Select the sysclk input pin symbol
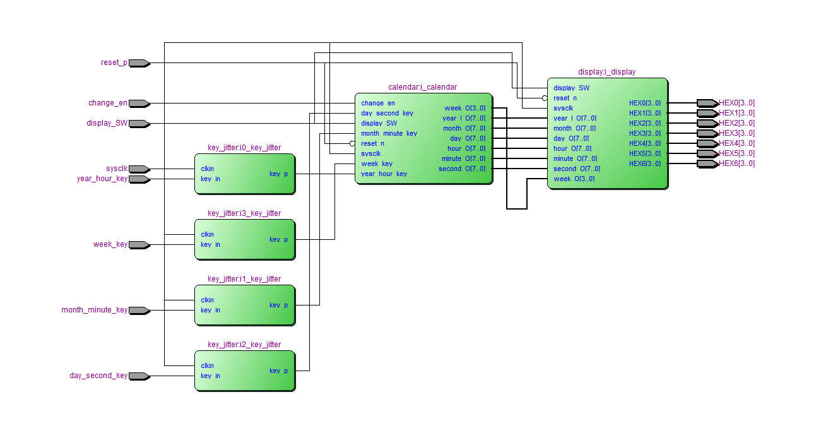The width and height of the screenshot is (816, 433). pyautogui.click(x=139, y=169)
